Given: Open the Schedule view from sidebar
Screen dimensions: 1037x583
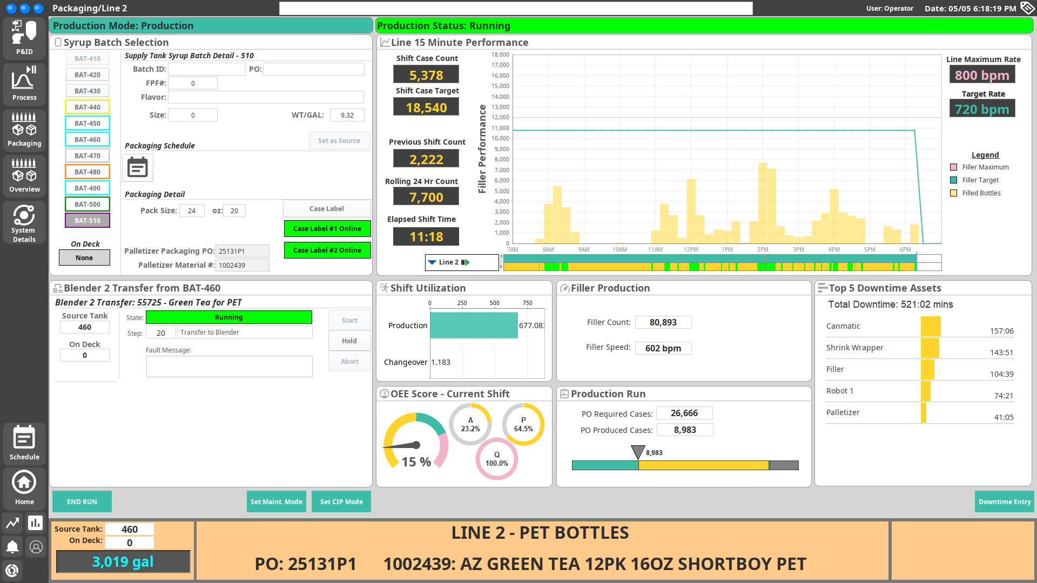Looking at the screenshot, I should (24, 443).
